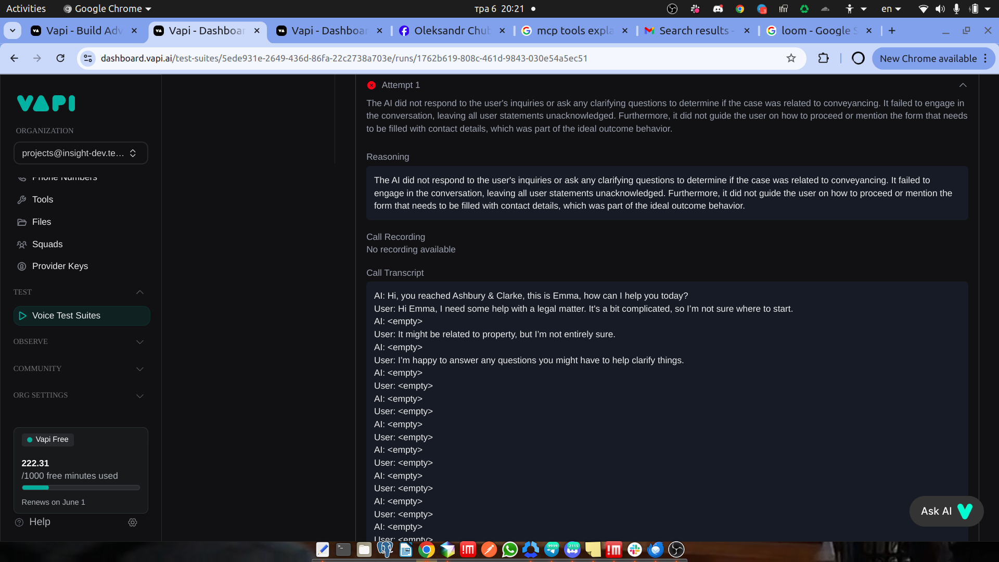Click the settings gear next to Help
Viewport: 999px width, 562px height.
tap(133, 522)
